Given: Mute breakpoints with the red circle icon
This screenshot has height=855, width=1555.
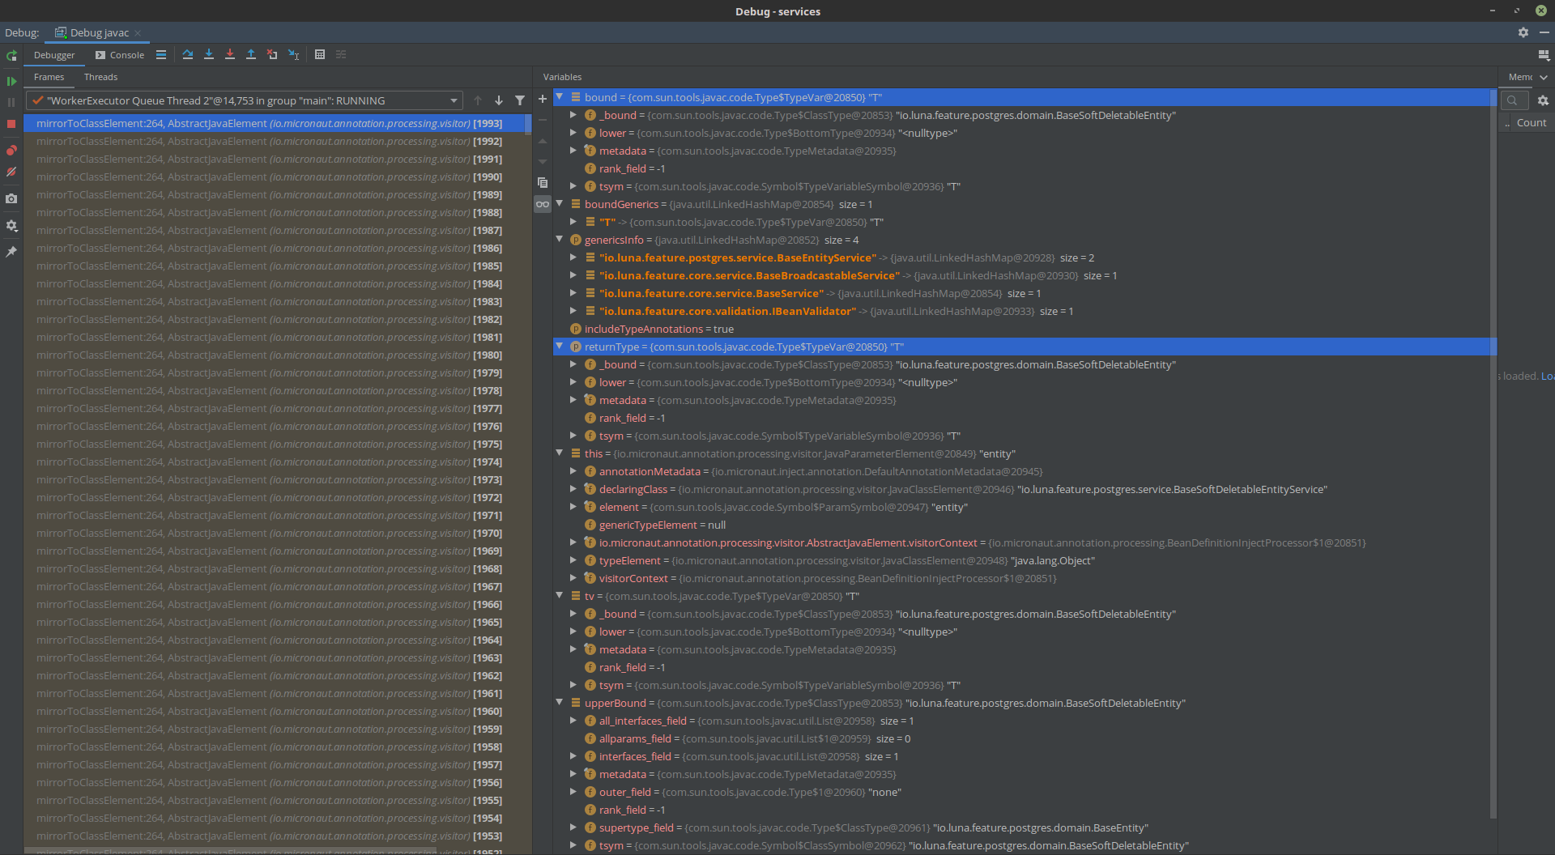Looking at the screenshot, I should coord(12,172).
